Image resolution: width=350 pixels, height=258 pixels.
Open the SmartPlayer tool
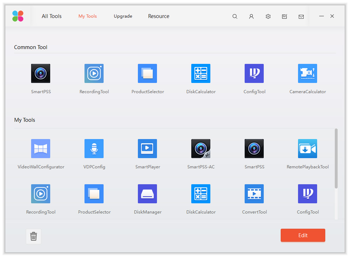pyautogui.click(x=147, y=149)
